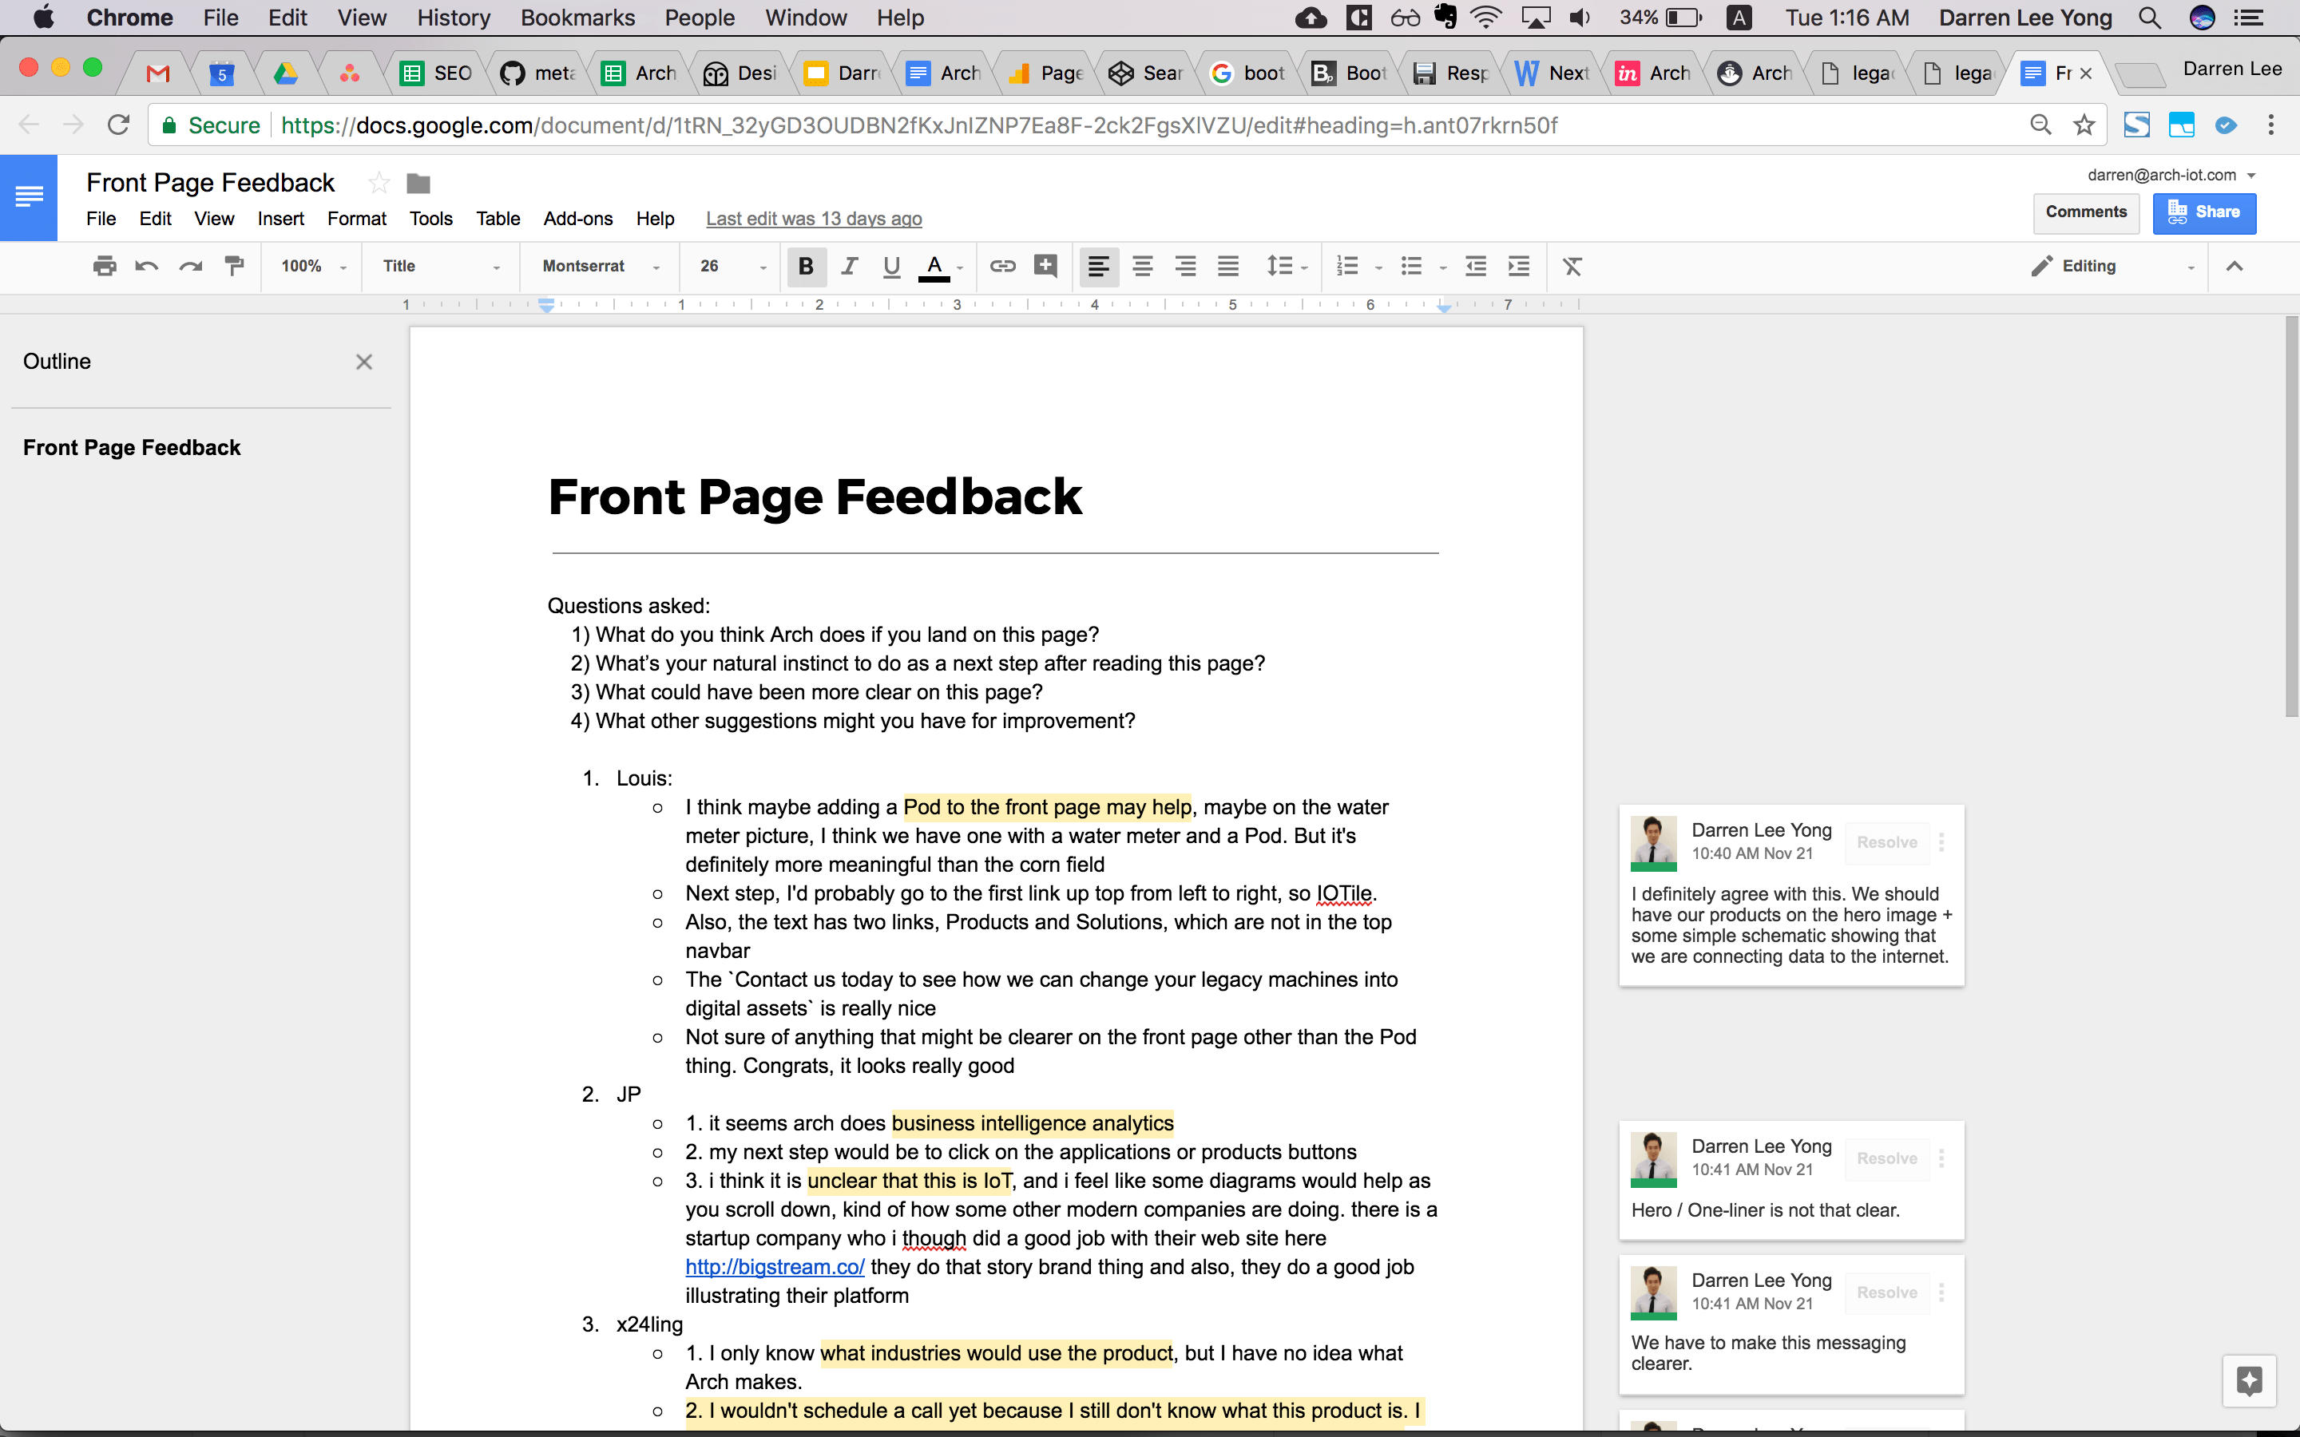Toggle Italic formatting

coord(849,266)
